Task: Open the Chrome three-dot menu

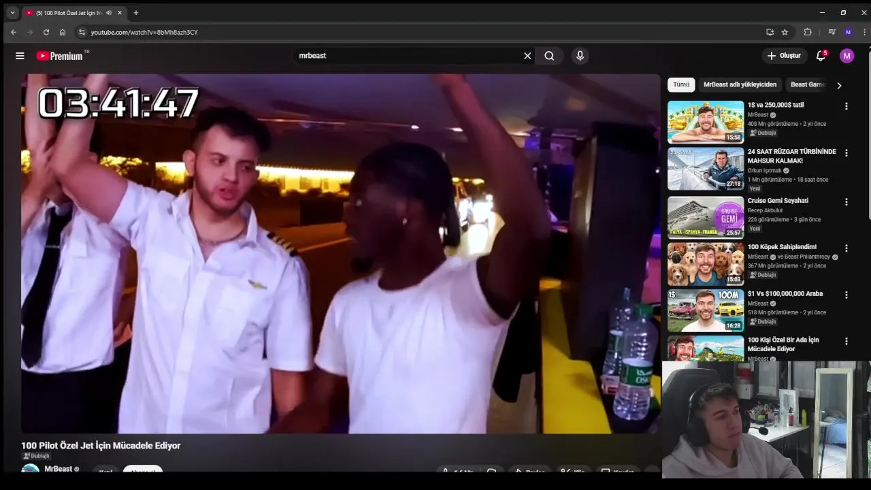Action: [x=864, y=32]
